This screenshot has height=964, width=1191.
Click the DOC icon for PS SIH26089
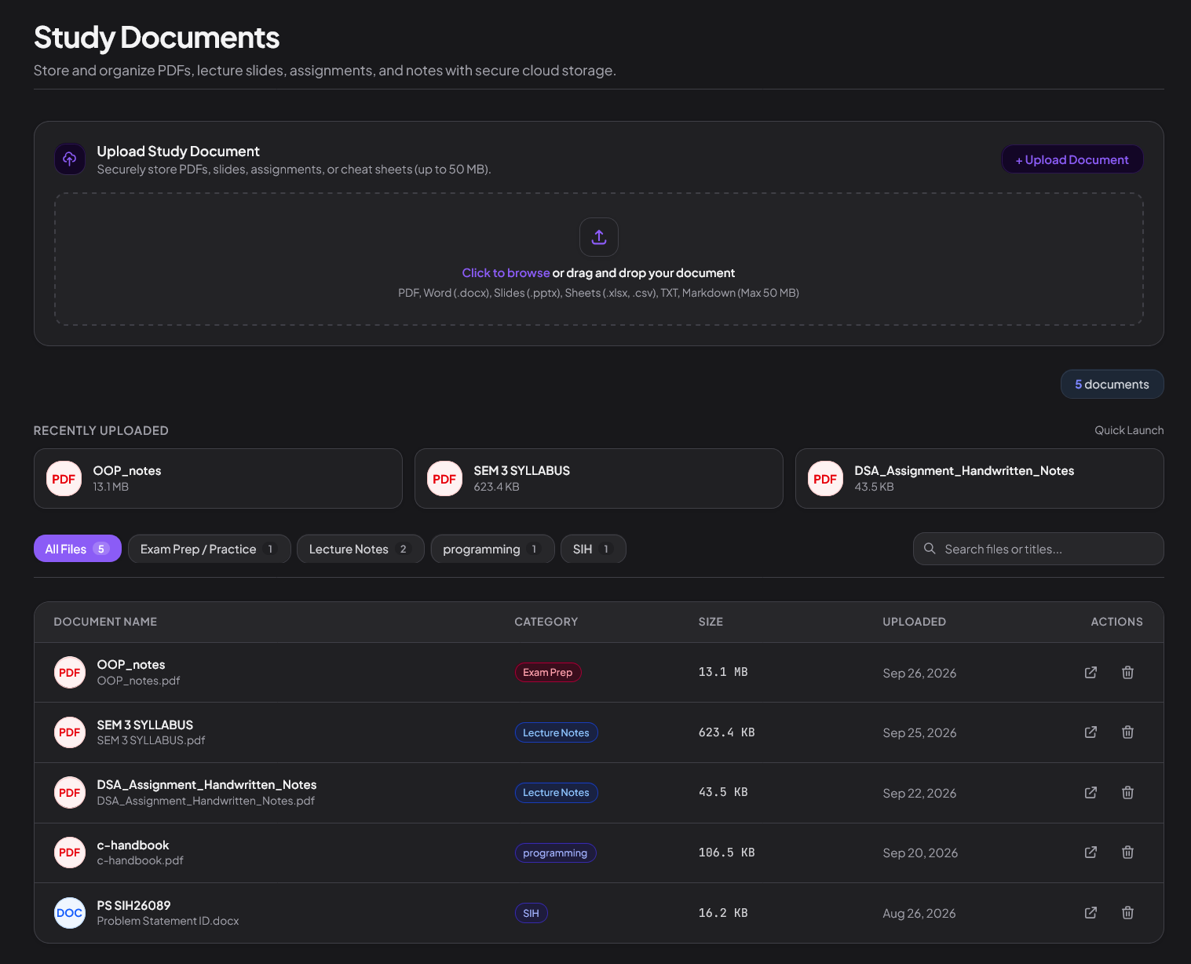(x=70, y=913)
